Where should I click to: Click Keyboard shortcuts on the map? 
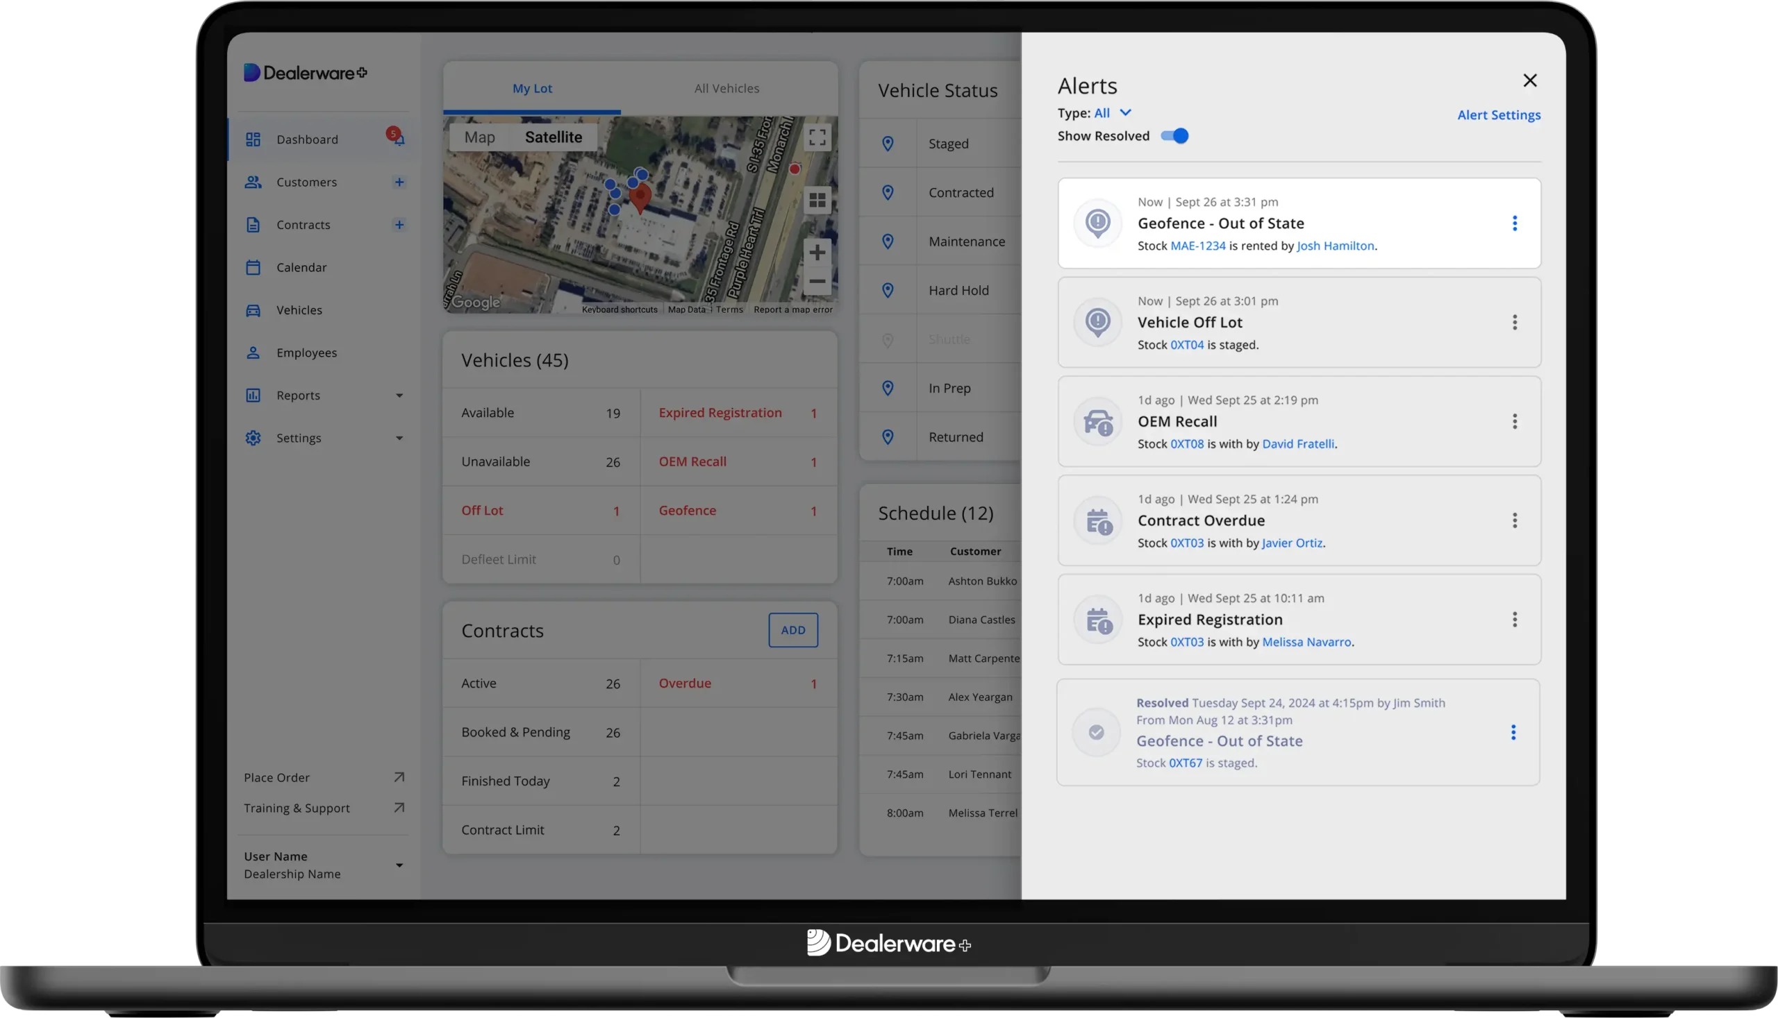point(620,309)
